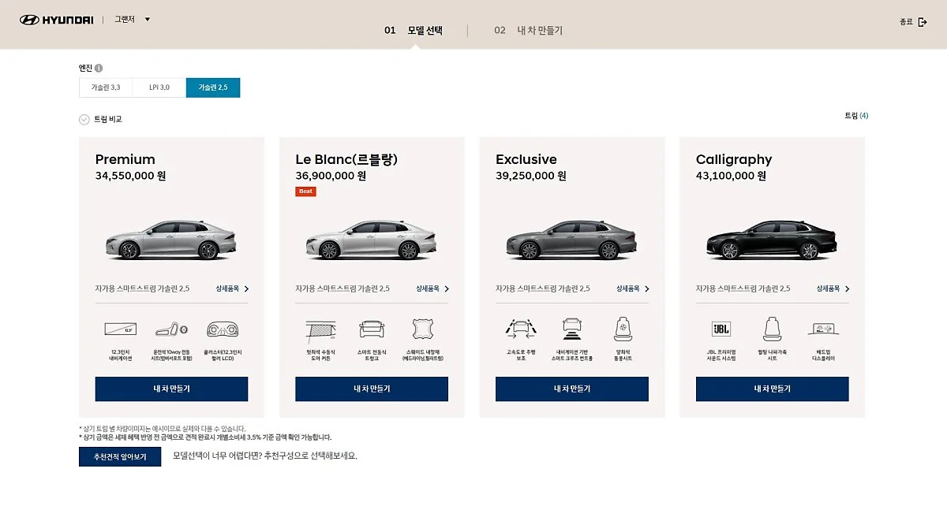
Task: Expand the 트림 비교 section
Action: point(100,119)
